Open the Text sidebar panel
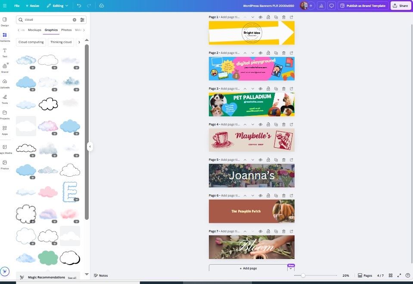The height and width of the screenshot is (284, 413). 5,53
